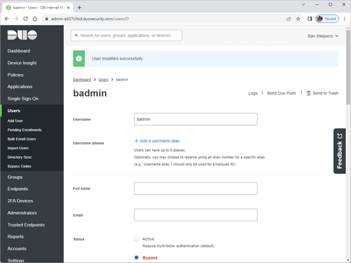Click the Dashboard breadcrumb link
Image resolution: width=351 pixels, height=263 pixels.
click(x=82, y=79)
